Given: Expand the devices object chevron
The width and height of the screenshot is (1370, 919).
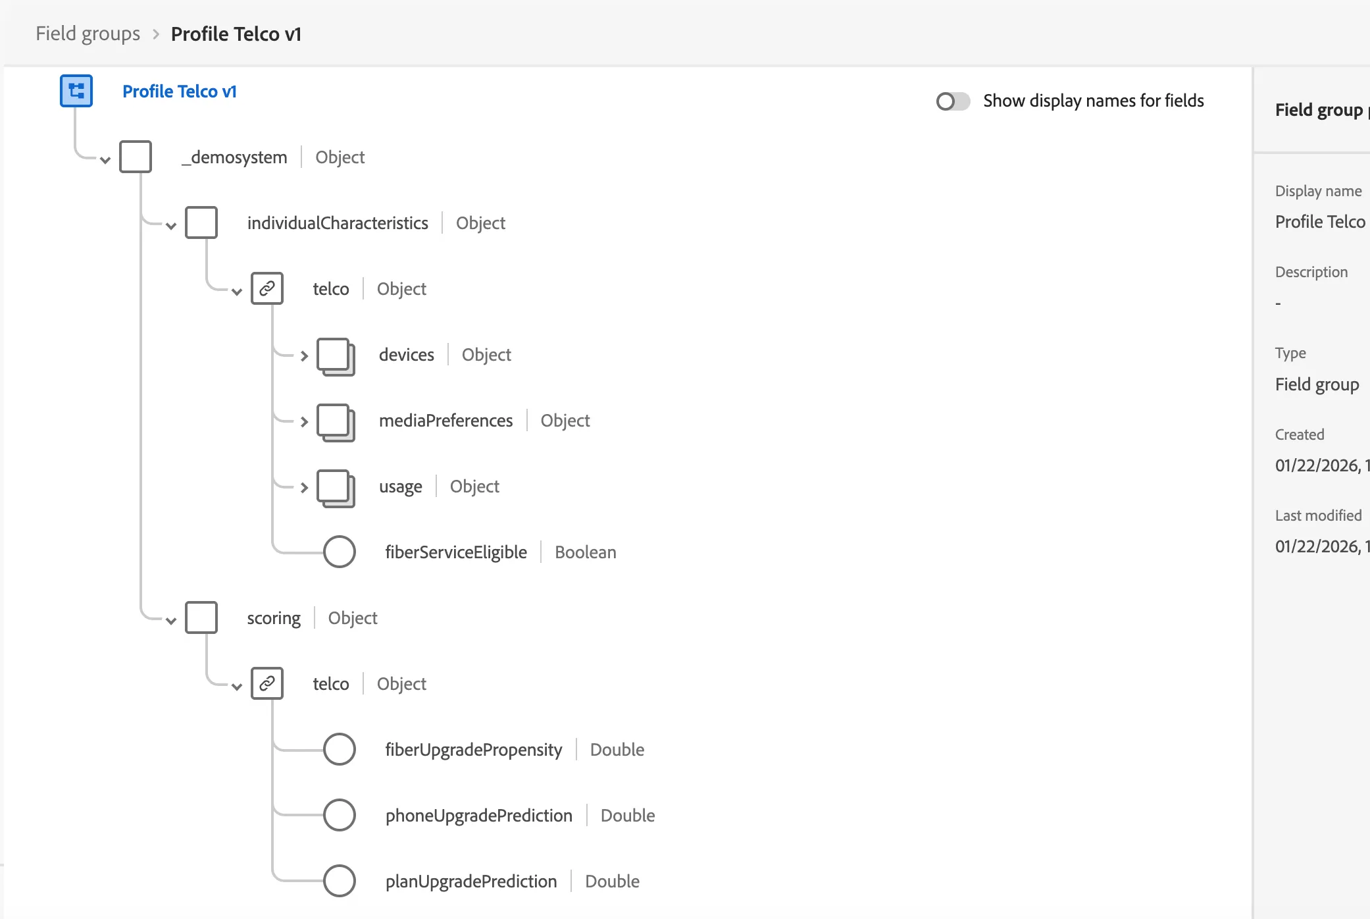Looking at the screenshot, I should pos(304,356).
